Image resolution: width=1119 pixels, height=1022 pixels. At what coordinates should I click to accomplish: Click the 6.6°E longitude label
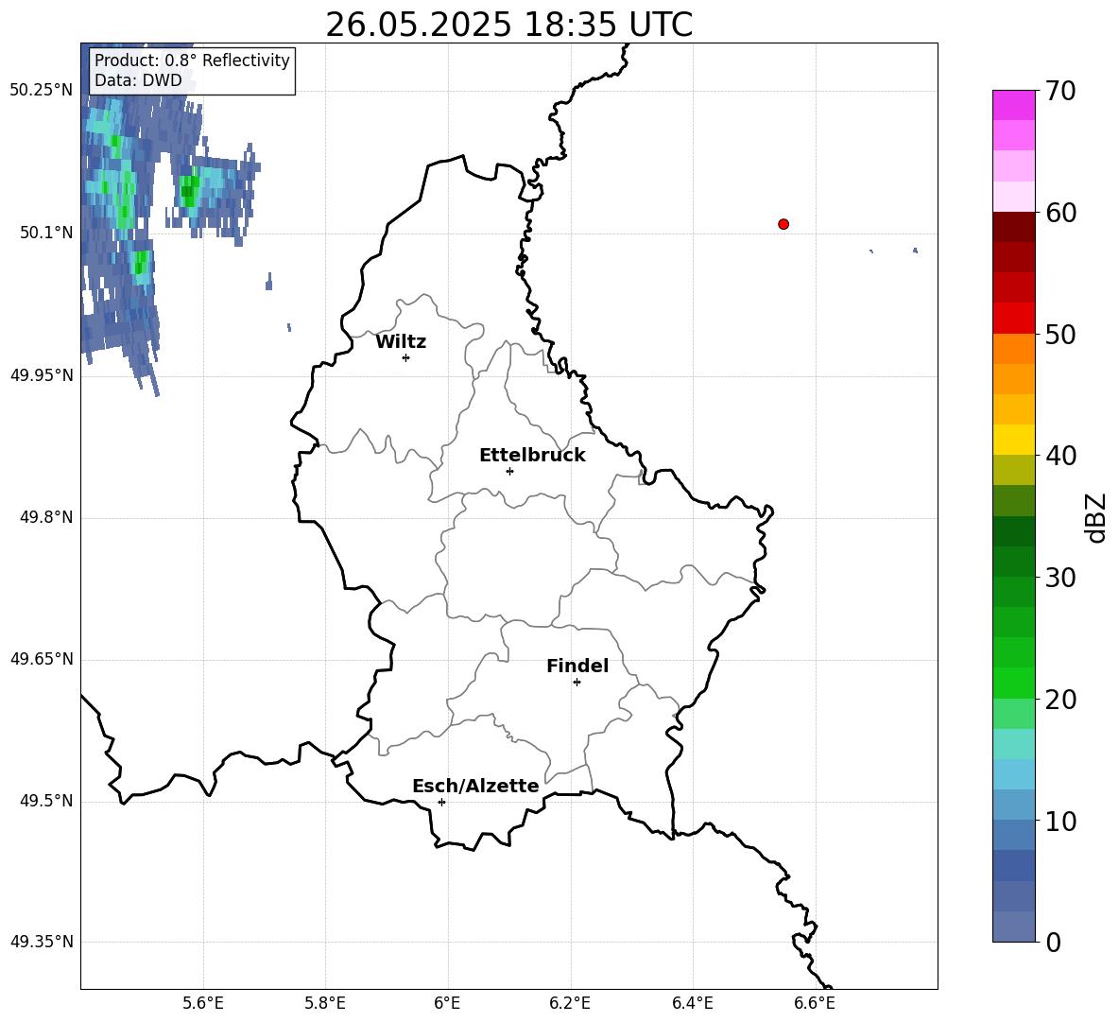click(x=815, y=1003)
